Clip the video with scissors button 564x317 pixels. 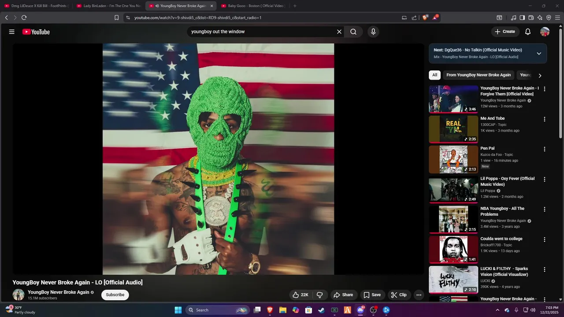pyautogui.click(x=399, y=295)
